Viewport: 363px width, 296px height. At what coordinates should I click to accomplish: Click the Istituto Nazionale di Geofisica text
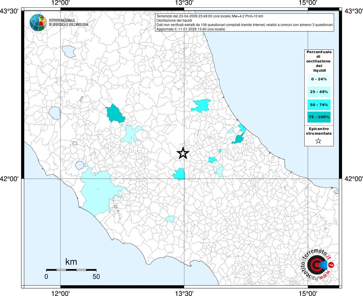pyautogui.click(x=69, y=23)
